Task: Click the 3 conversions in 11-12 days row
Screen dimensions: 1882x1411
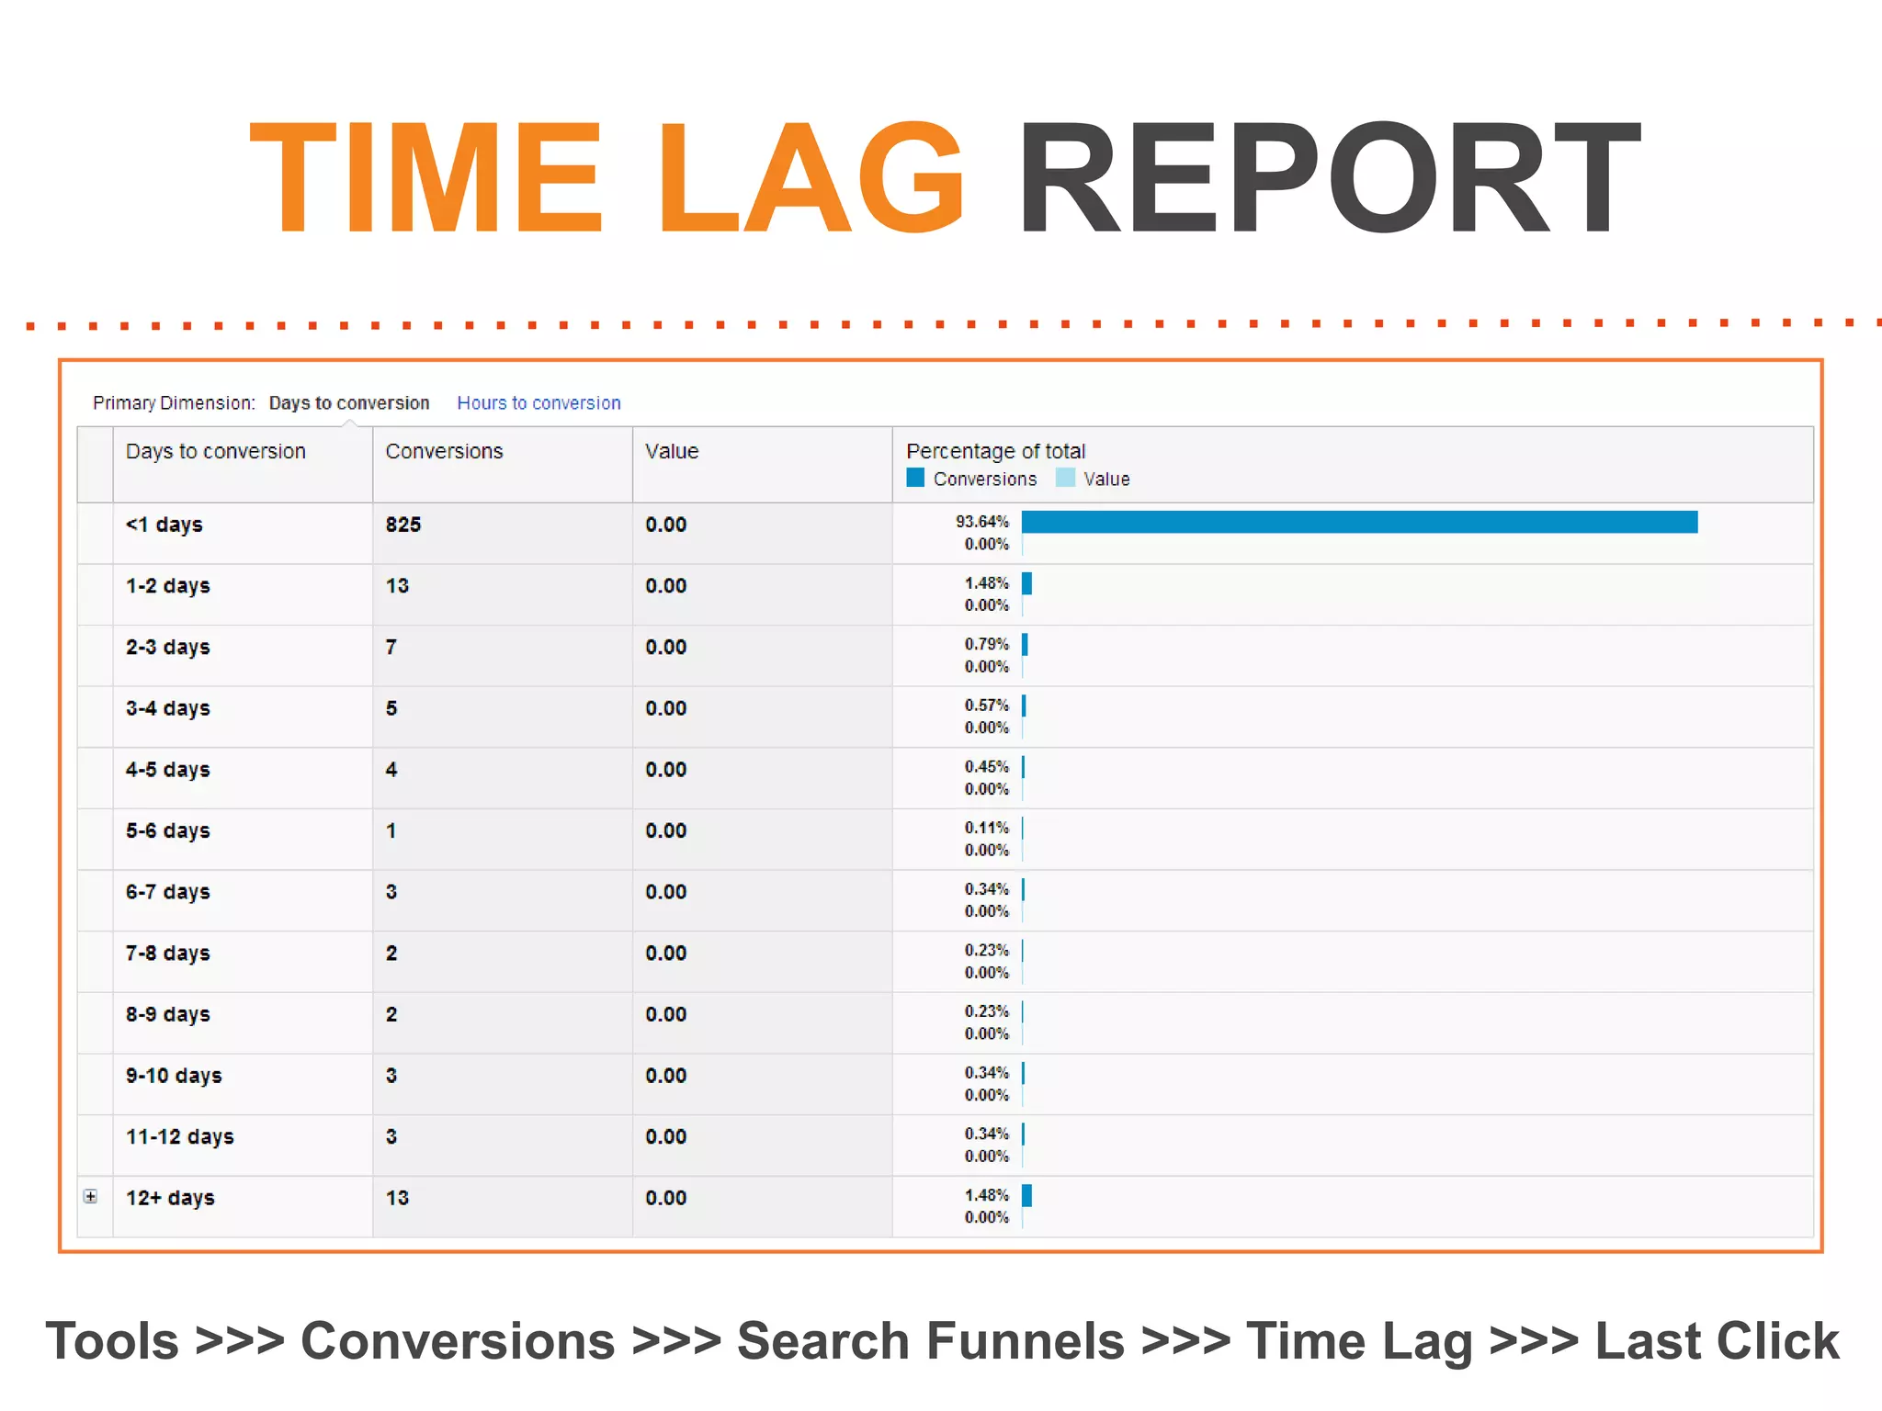Action: click(391, 1137)
